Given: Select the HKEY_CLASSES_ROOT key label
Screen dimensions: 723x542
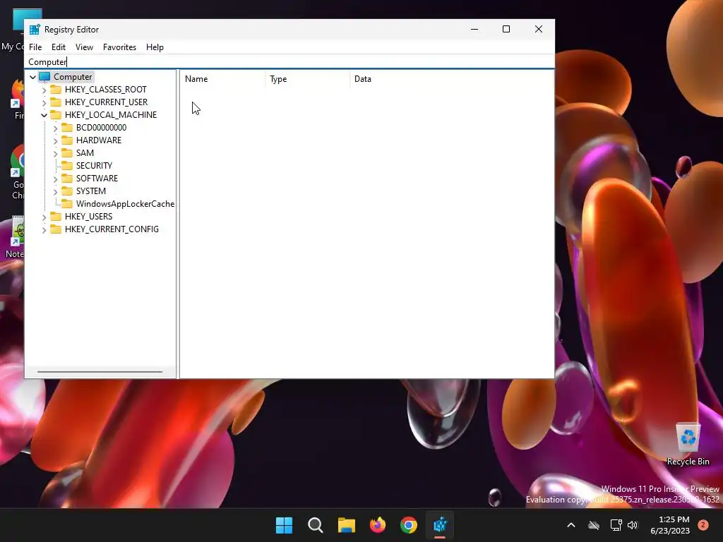Looking at the screenshot, I should pos(106,90).
